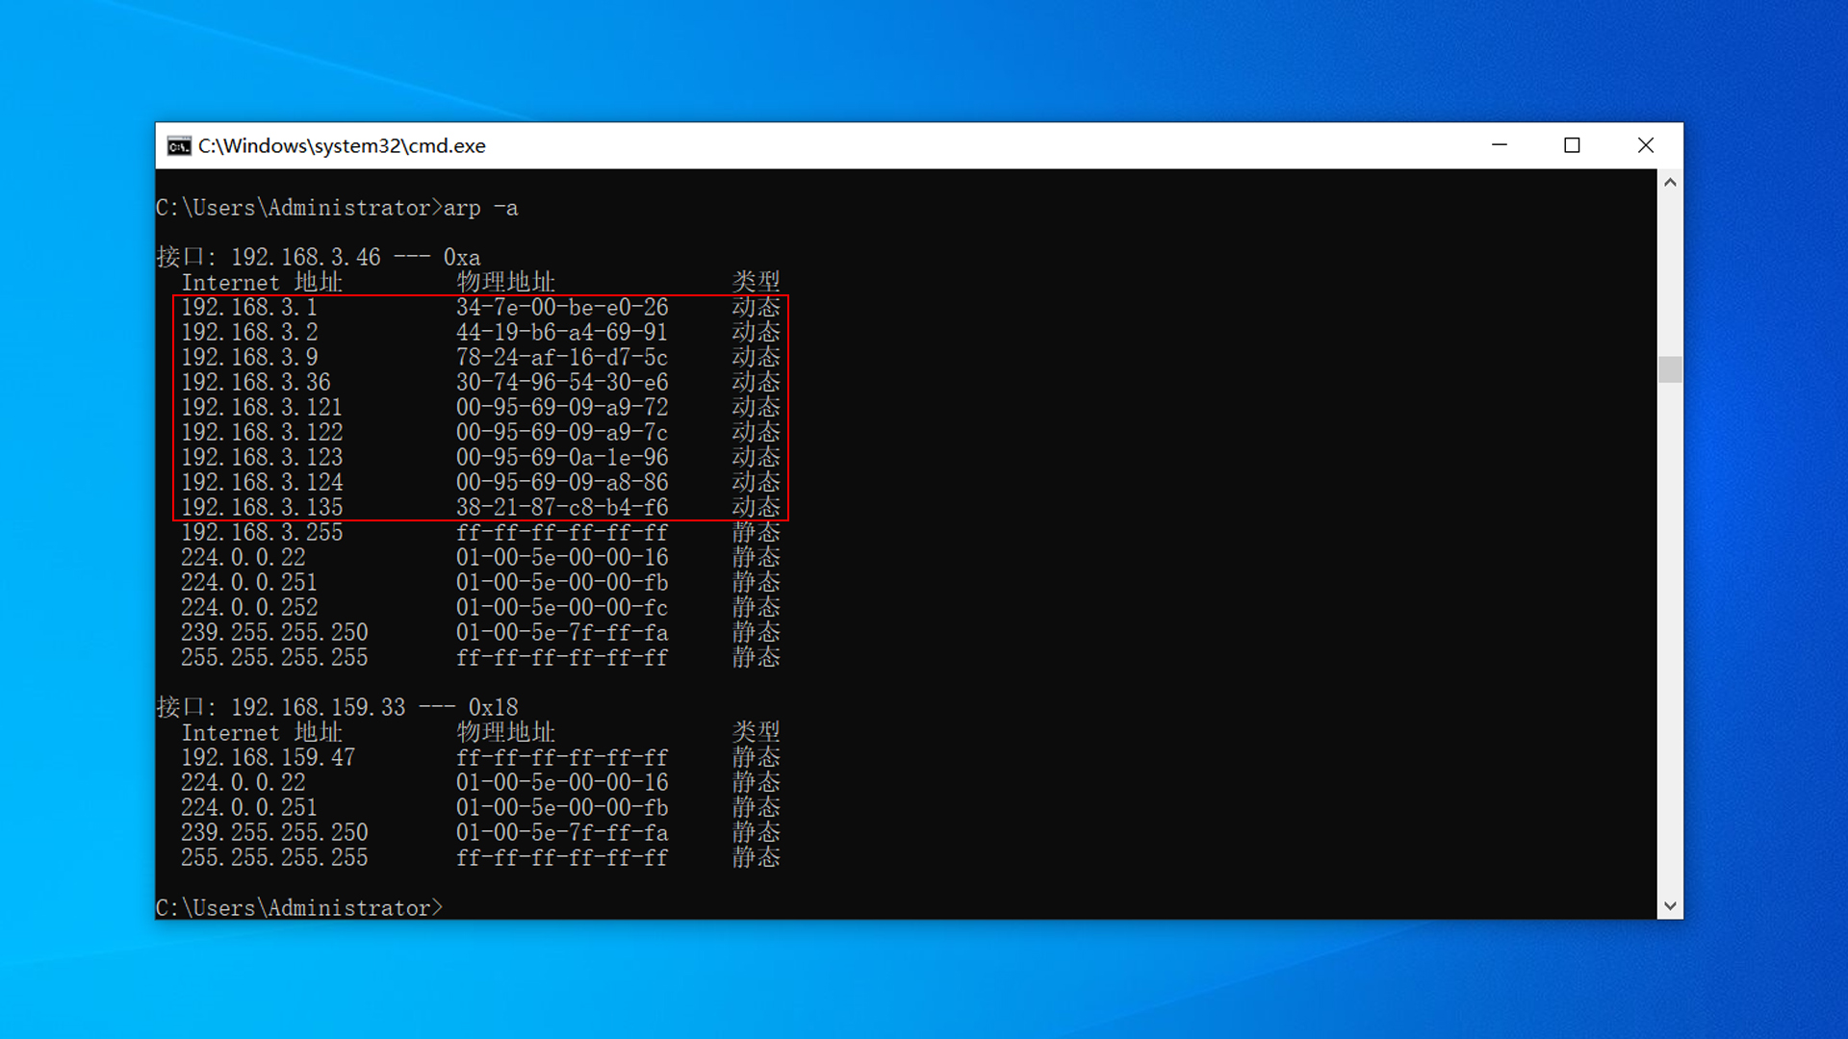Click the interface 192.168.3.46 header line
The image size is (1848, 1039).
[x=318, y=258]
